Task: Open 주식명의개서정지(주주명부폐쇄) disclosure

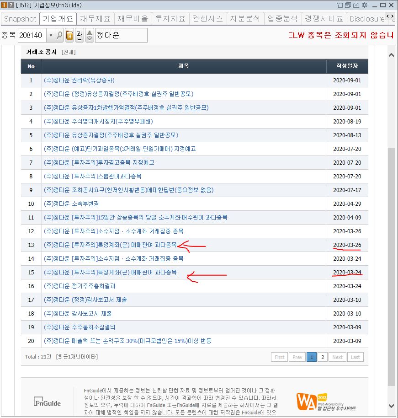Action: [98, 122]
